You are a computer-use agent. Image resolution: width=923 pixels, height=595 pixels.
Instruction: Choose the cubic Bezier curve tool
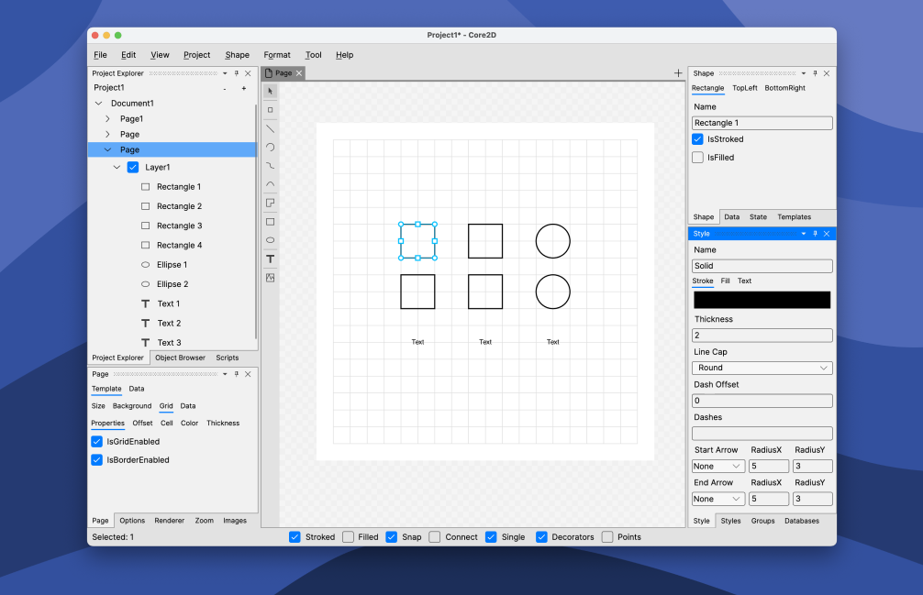[270, 166]
